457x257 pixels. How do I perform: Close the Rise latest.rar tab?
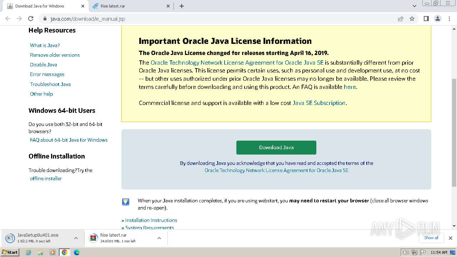[x=168, y=6]
